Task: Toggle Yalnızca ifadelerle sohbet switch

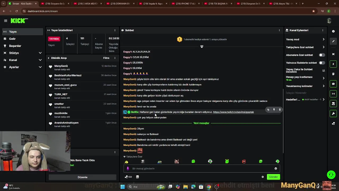Action: click(322, 63)
